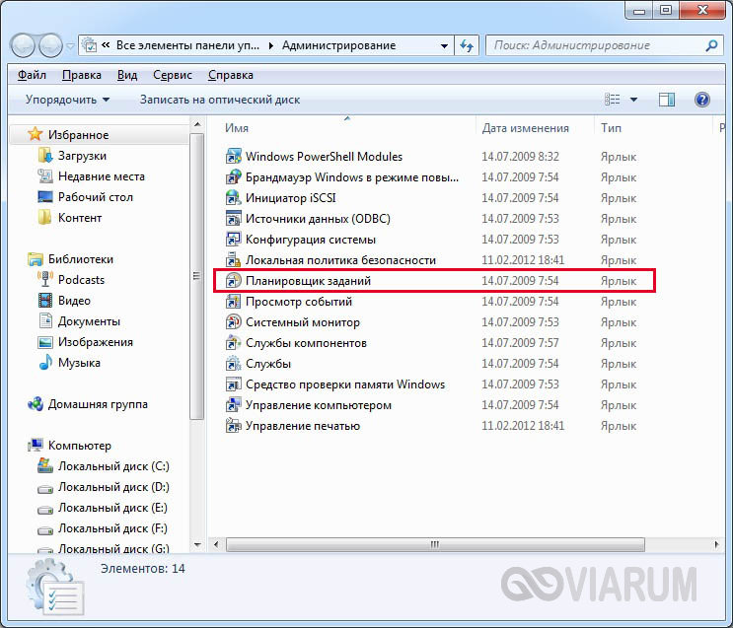
Task: Open the Справка menu
Action: [x=231, y=75]
